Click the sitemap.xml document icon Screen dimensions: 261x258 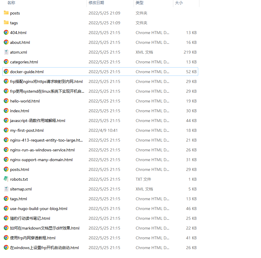tap(6, 189)
